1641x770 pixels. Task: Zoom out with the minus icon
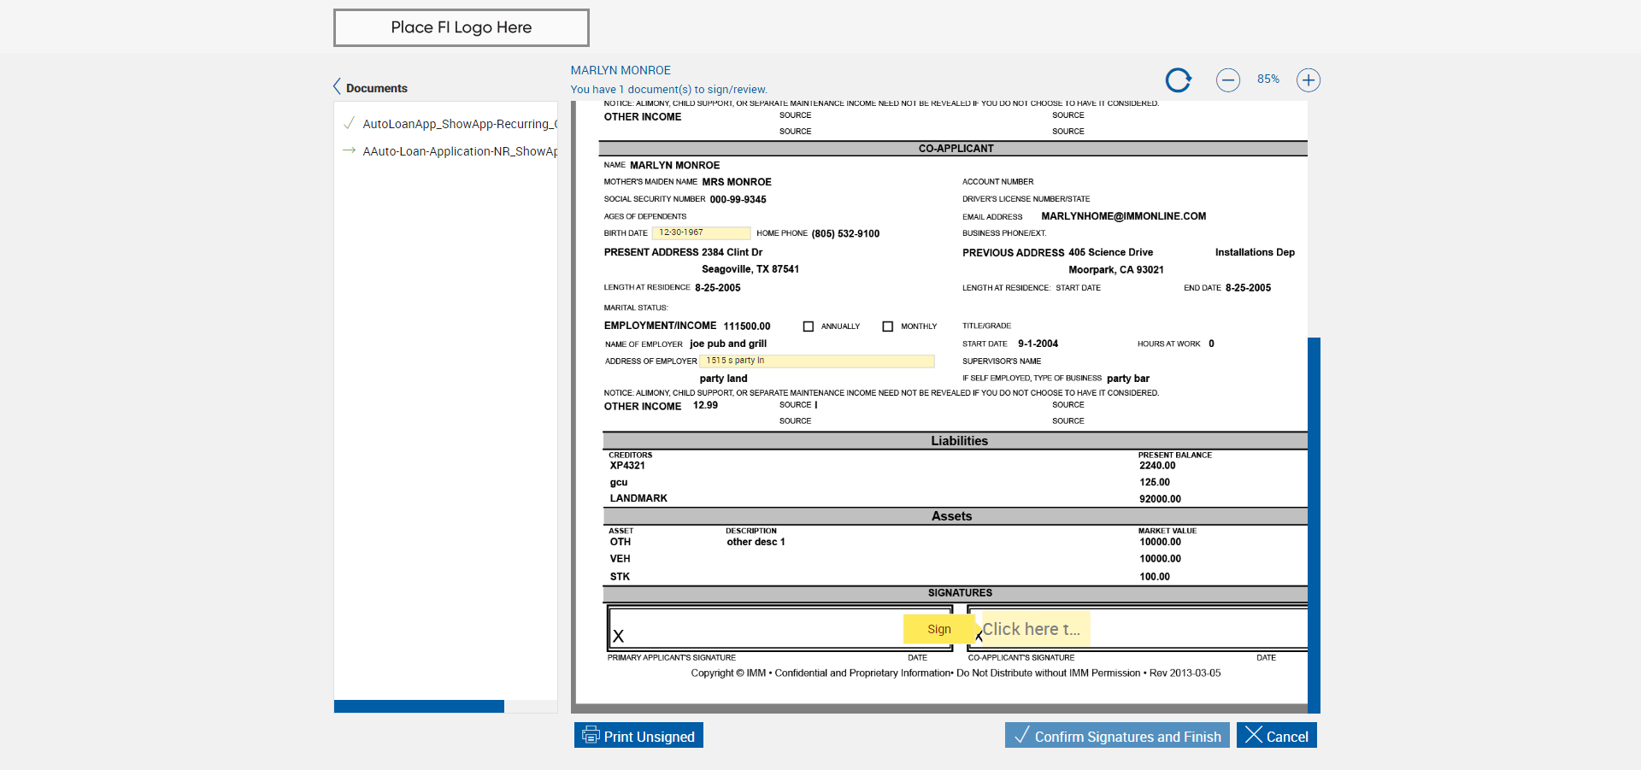1228,80
